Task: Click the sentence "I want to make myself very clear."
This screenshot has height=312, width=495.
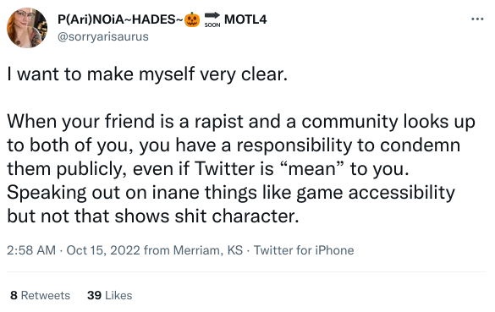Action: pyautogui.click(x=147, y=74)
